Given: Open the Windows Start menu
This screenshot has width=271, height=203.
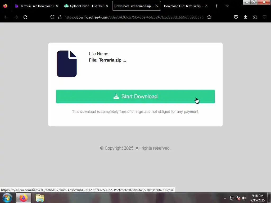Looking at the screenshot, I should pyautogui.click(x=7, y=198).
